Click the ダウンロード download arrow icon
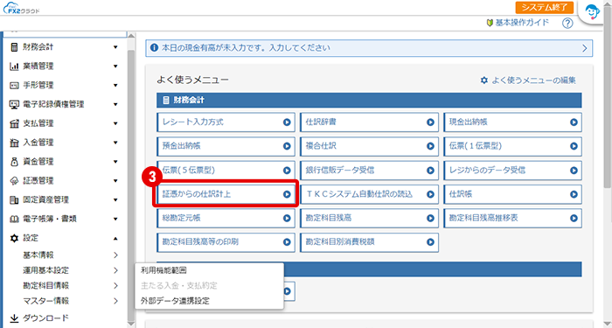 coord(14,318)
